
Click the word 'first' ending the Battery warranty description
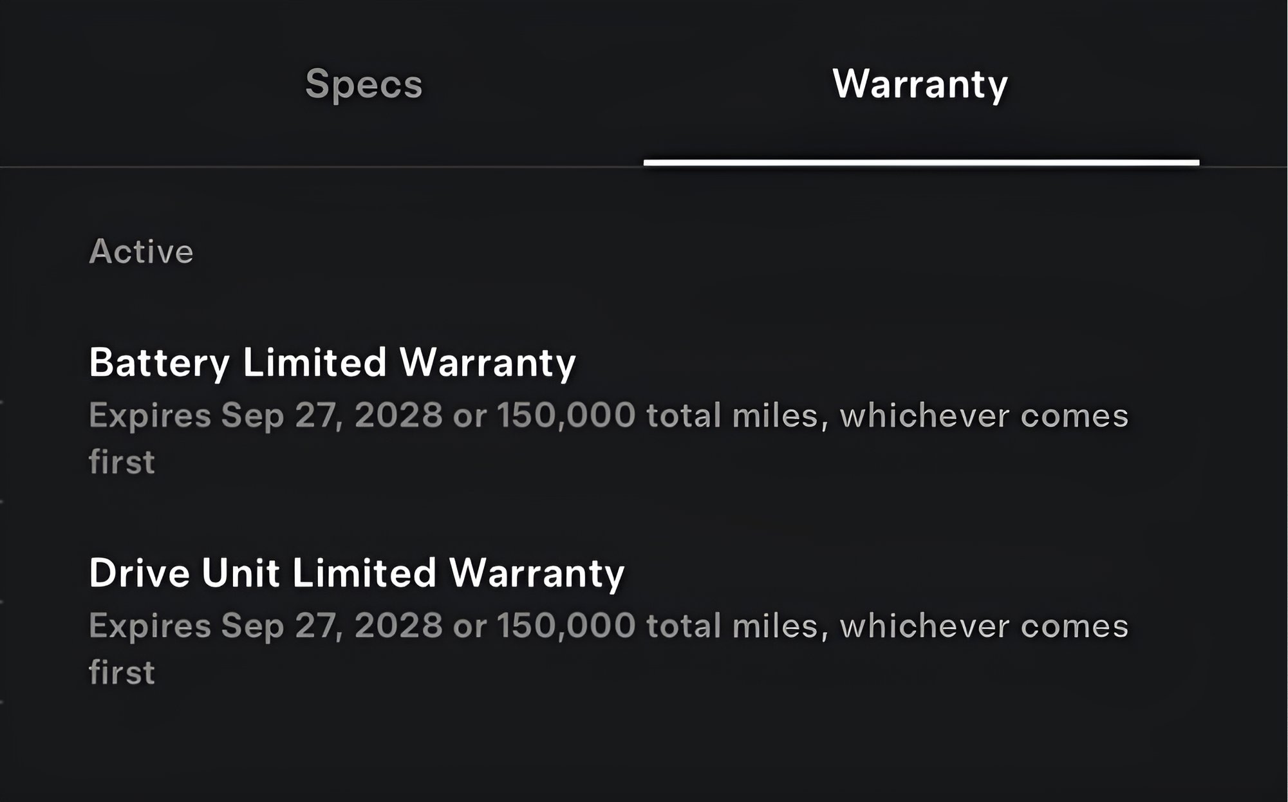(122, 462)
